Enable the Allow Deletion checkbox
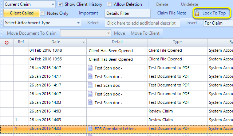The height and width of the screenshot is (136, 233). tap(109, 4)
